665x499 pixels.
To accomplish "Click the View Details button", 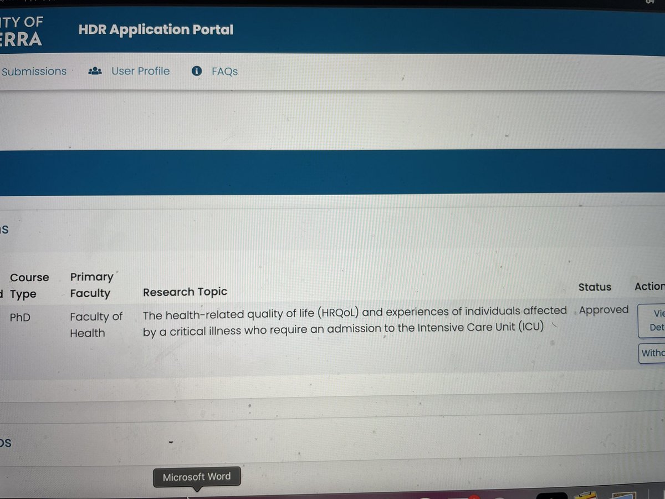I will point(652,320).
